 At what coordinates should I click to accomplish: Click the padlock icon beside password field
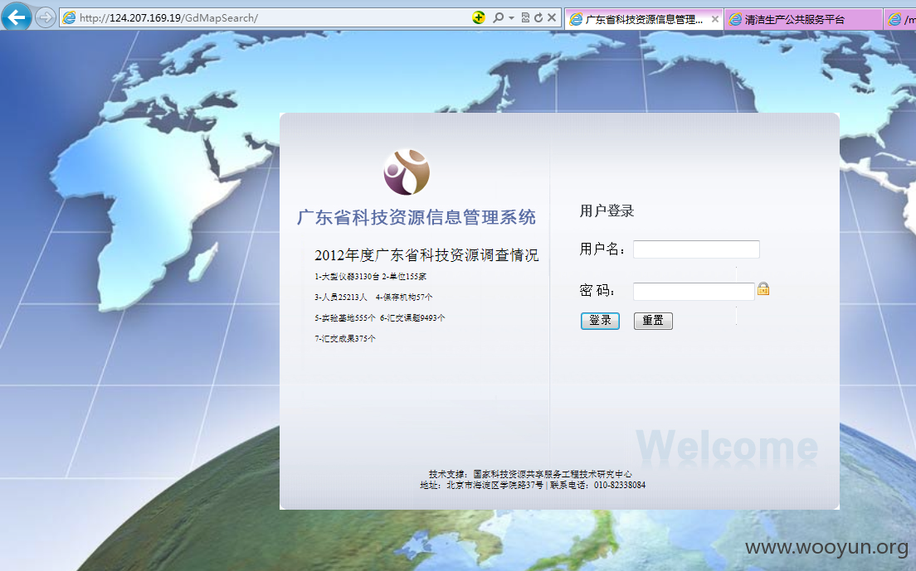[x=763, y=288]
